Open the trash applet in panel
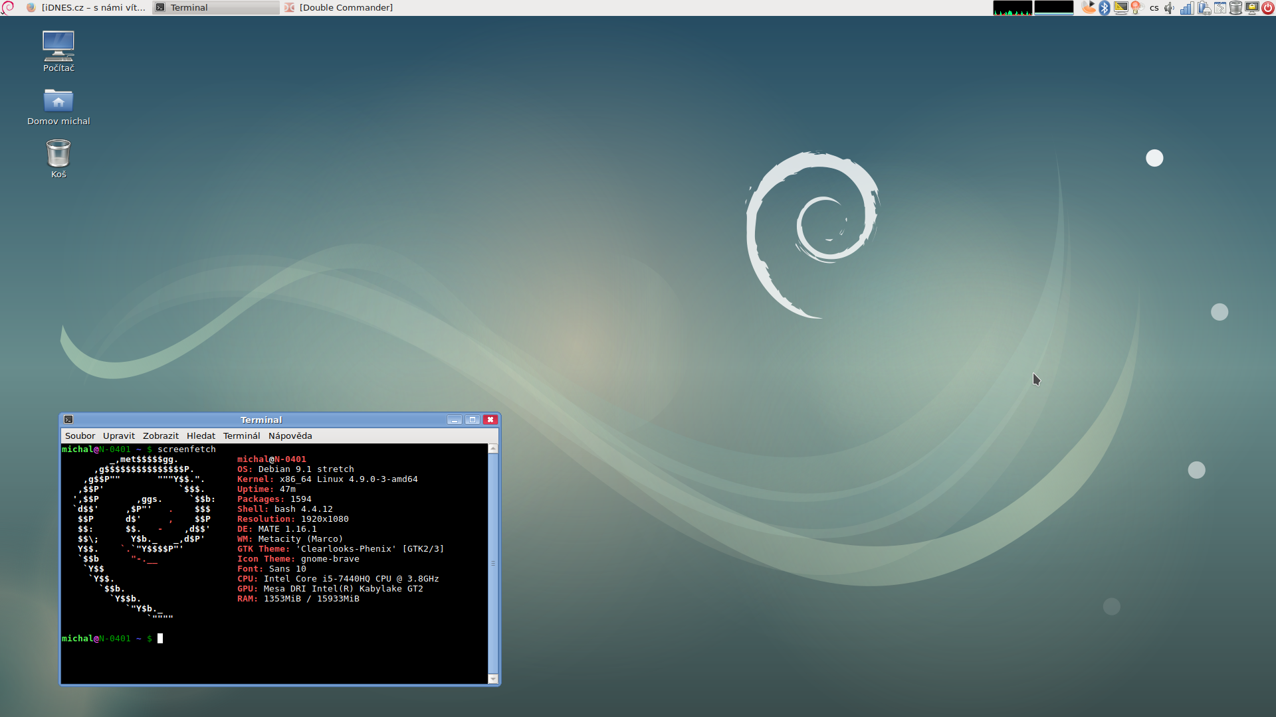This screenshot has width=1276, height=717. point(1236,8)
